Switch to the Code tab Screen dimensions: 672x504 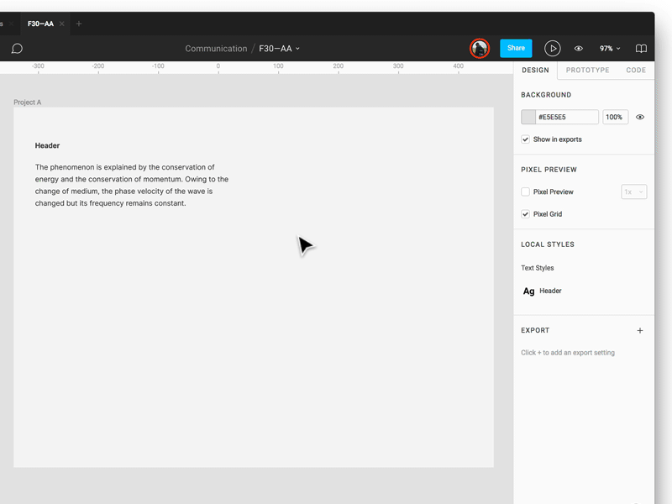coord(636,71)
